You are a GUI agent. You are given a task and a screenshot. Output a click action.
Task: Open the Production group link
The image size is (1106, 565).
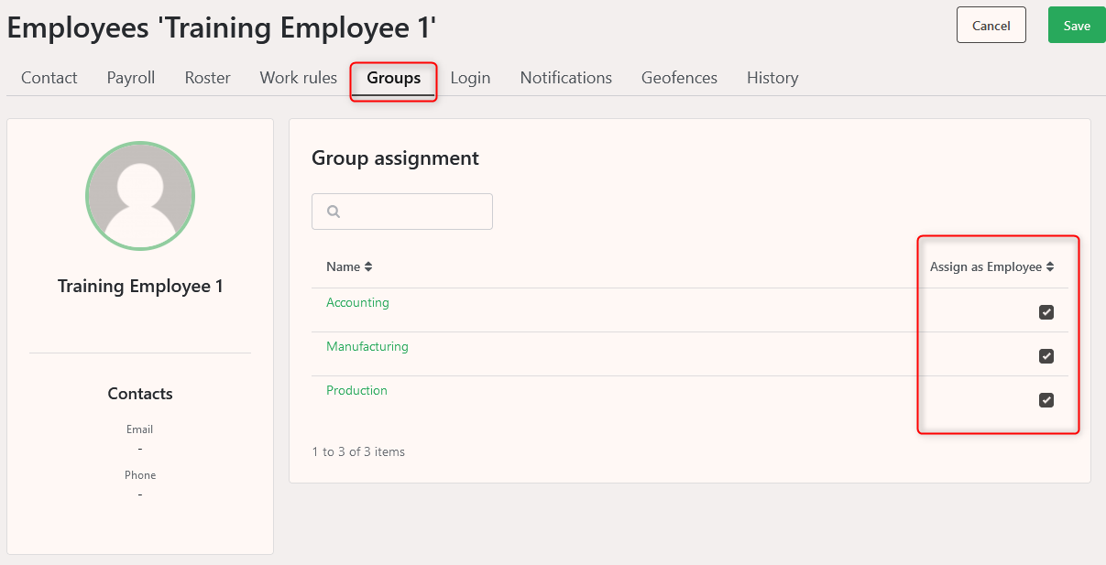click(x=356, y=390)
